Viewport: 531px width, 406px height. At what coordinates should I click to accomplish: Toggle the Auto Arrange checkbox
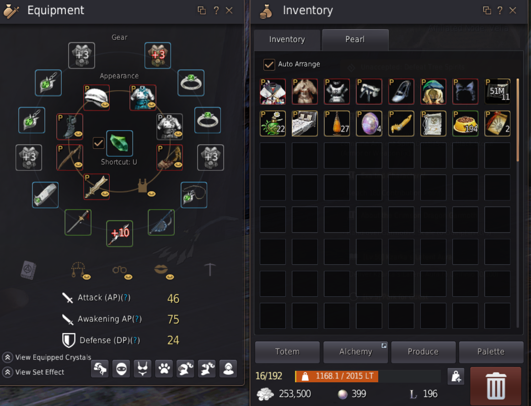(269, 64)
